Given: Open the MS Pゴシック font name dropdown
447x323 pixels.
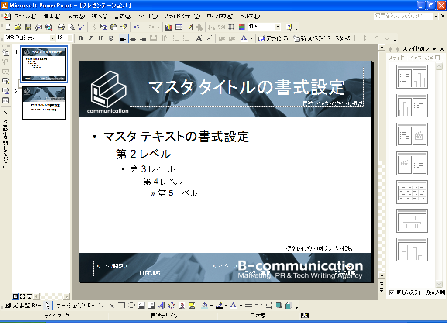Looking at the screenshot, I should point(52,38).
